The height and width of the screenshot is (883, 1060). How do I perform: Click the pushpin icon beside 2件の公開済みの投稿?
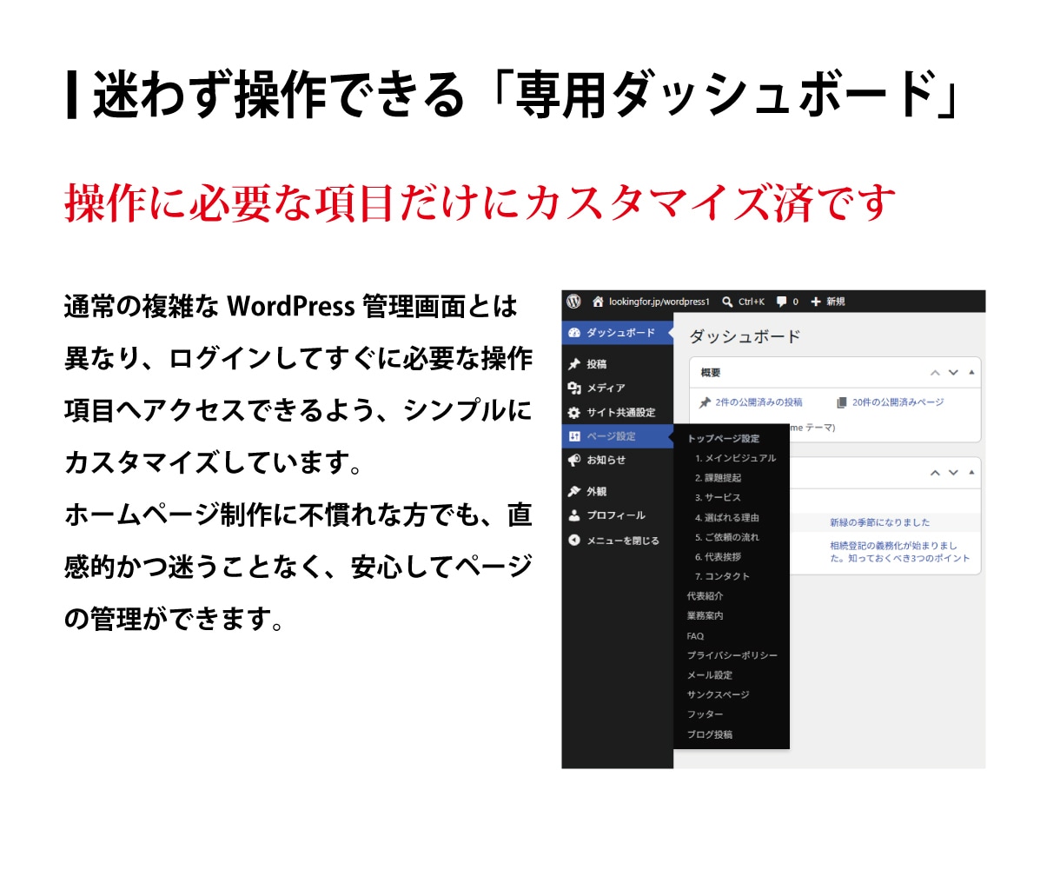(706, 402)
